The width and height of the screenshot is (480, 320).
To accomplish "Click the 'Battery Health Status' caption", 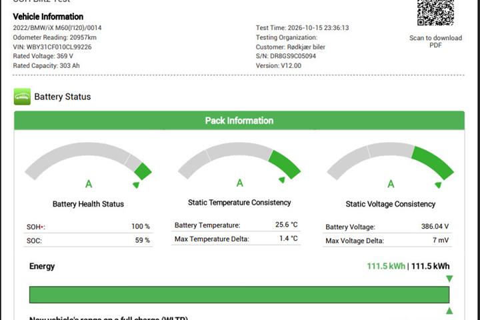I will (x=88, y=204).
